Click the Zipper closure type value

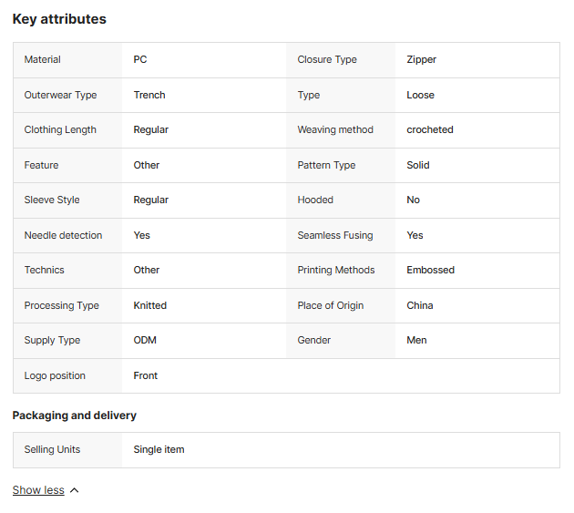pos(421,60)
